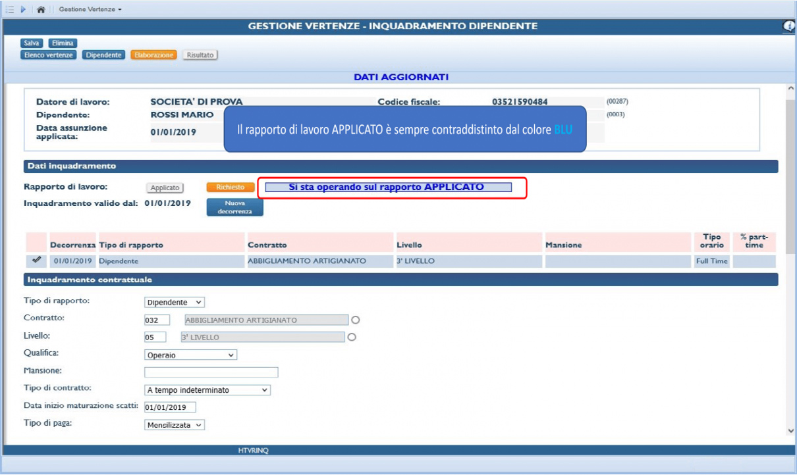Click the SOCIETA' DI PROVA employer name
The height and width of the screenshot is (475, 797).
[x=196, y=102]
